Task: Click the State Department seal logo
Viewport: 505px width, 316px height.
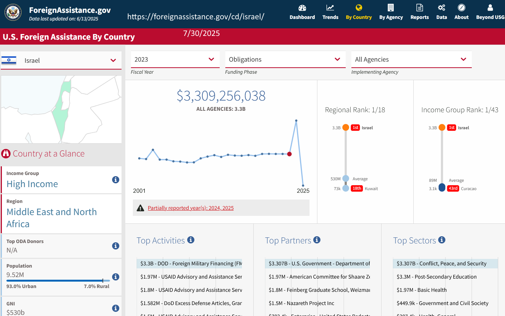Action: click(x=13, y=12)
